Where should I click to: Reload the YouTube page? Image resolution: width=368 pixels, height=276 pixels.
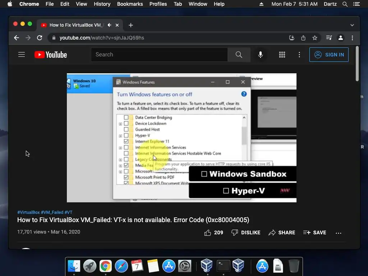[x=40, y=38]
